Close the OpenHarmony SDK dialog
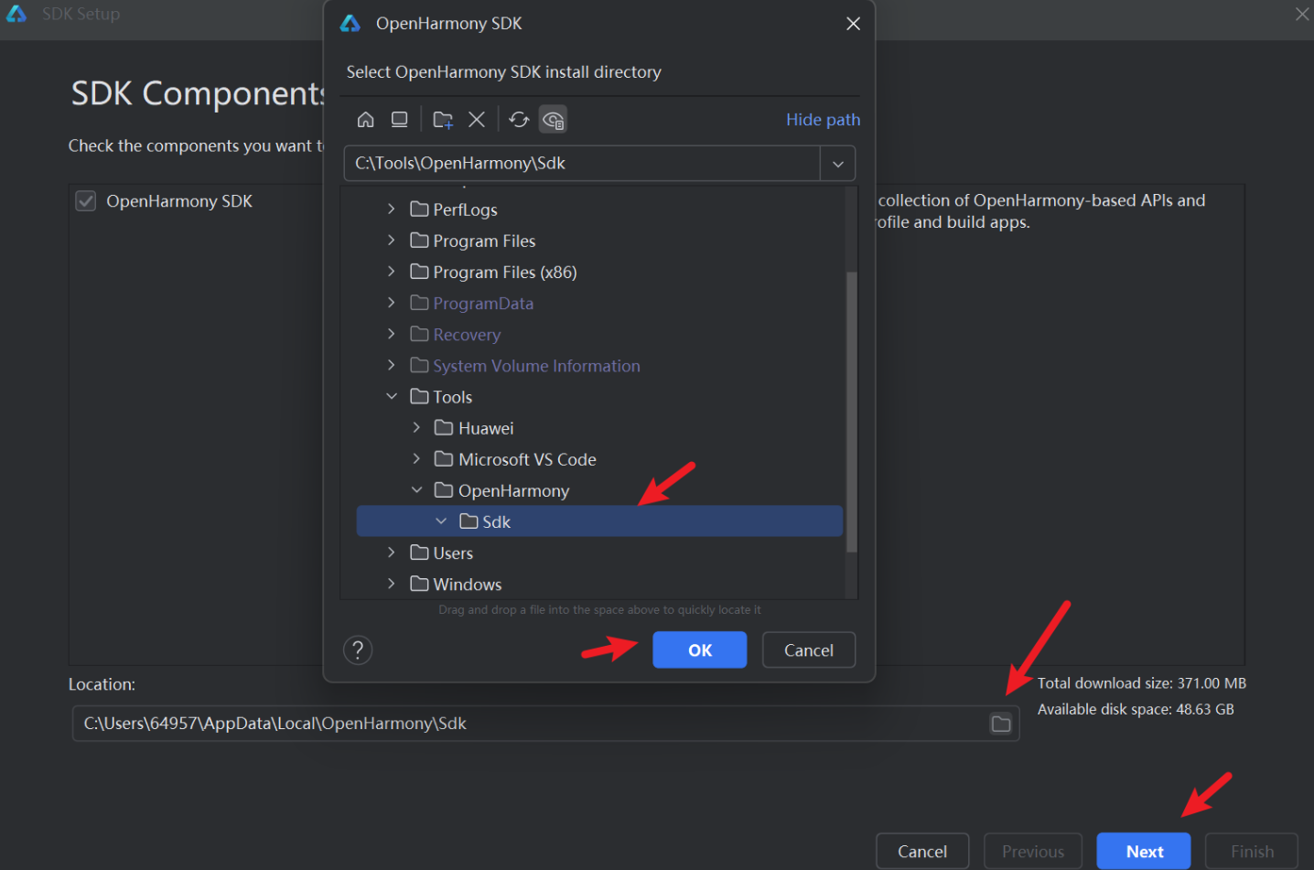This screenshot has height=870, width=1314. pyautogui.click(x=853, y=24)
